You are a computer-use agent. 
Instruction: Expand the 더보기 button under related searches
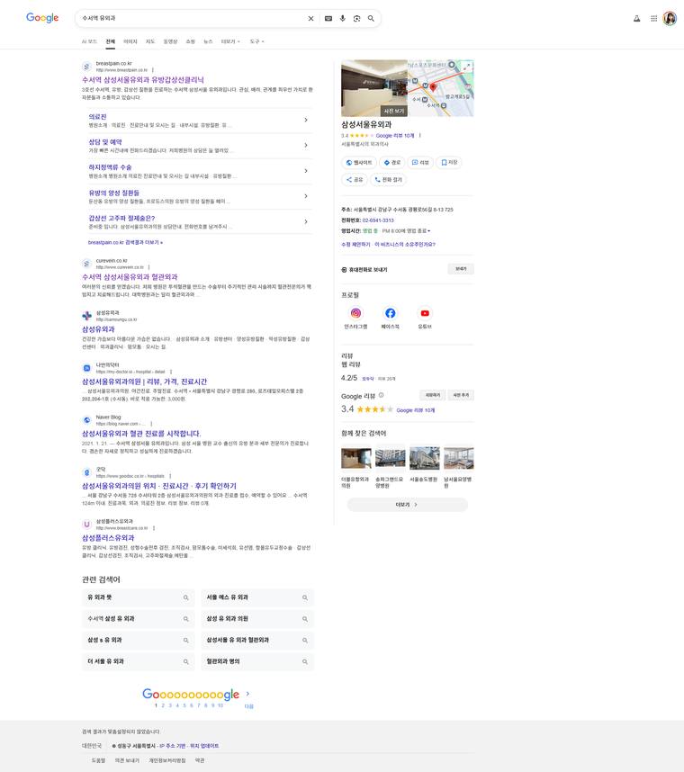coord(407,505)
